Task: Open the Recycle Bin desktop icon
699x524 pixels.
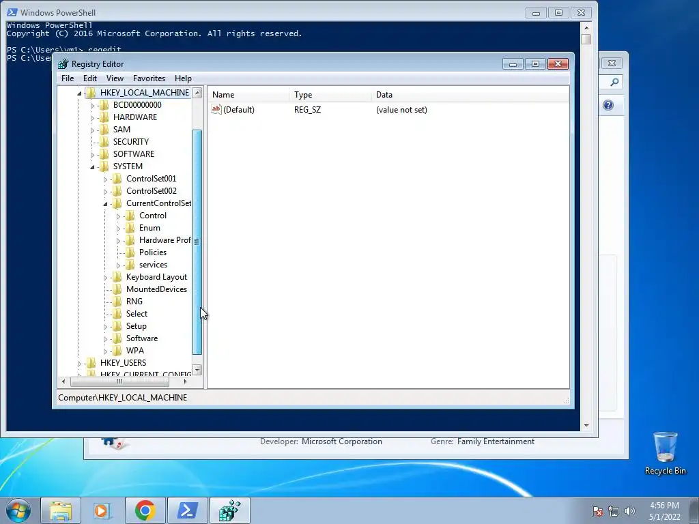Action: pyautogui.click(x=665, y=453)
